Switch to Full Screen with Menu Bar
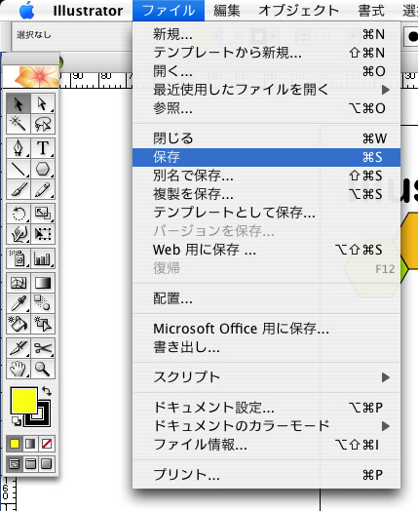Viewport: 418px width, 511px height. click(x=30, y=463)
